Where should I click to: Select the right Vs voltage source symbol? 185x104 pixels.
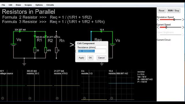pos(112,45)
